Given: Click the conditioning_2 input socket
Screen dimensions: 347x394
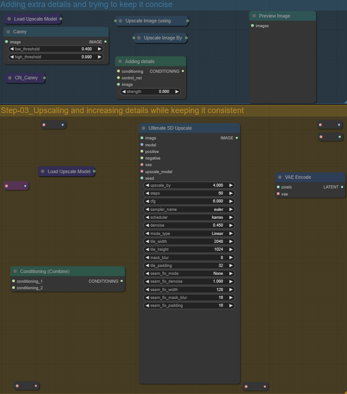Looking at the screenshot, I should pyautogui.click(x=14, y=288).
